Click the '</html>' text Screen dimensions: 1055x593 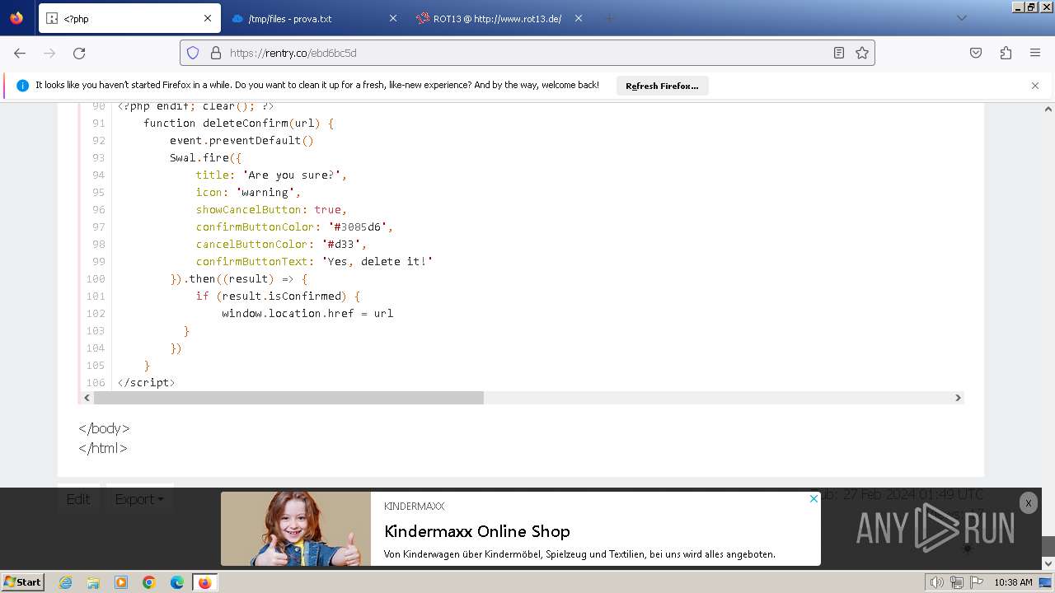103,448
